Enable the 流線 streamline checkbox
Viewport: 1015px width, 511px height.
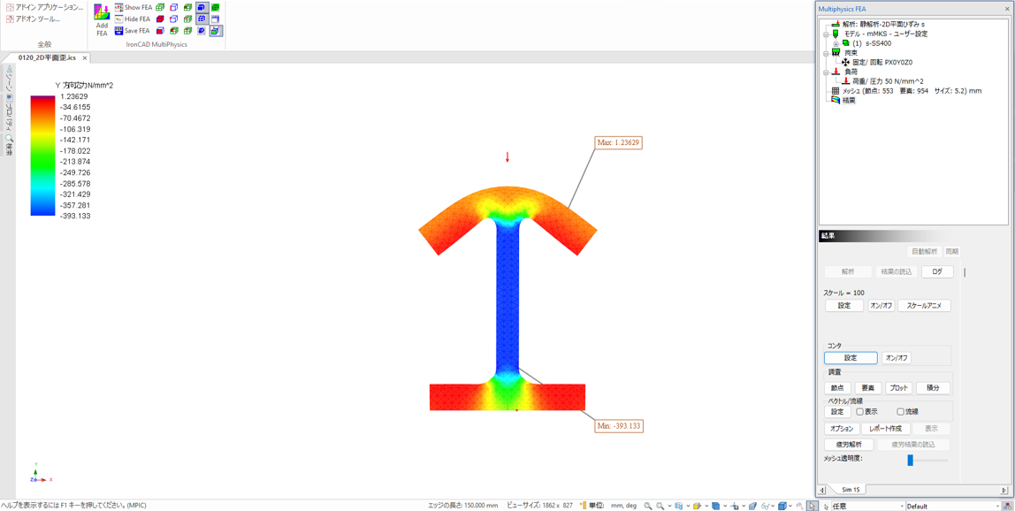pos(900,412)
